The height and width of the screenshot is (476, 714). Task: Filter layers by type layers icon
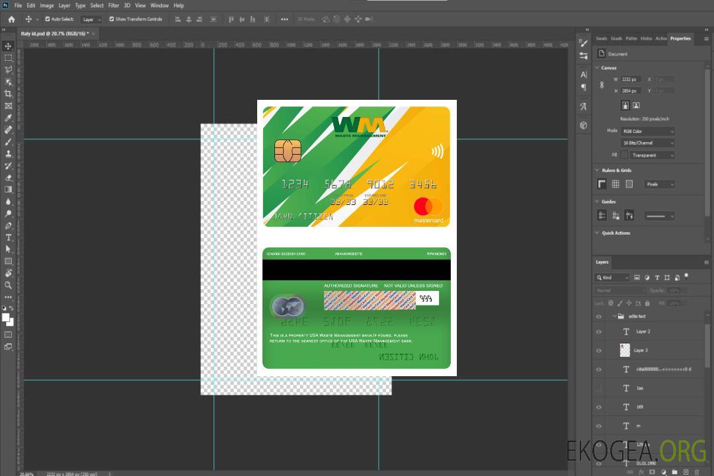[x=657, y=278]
